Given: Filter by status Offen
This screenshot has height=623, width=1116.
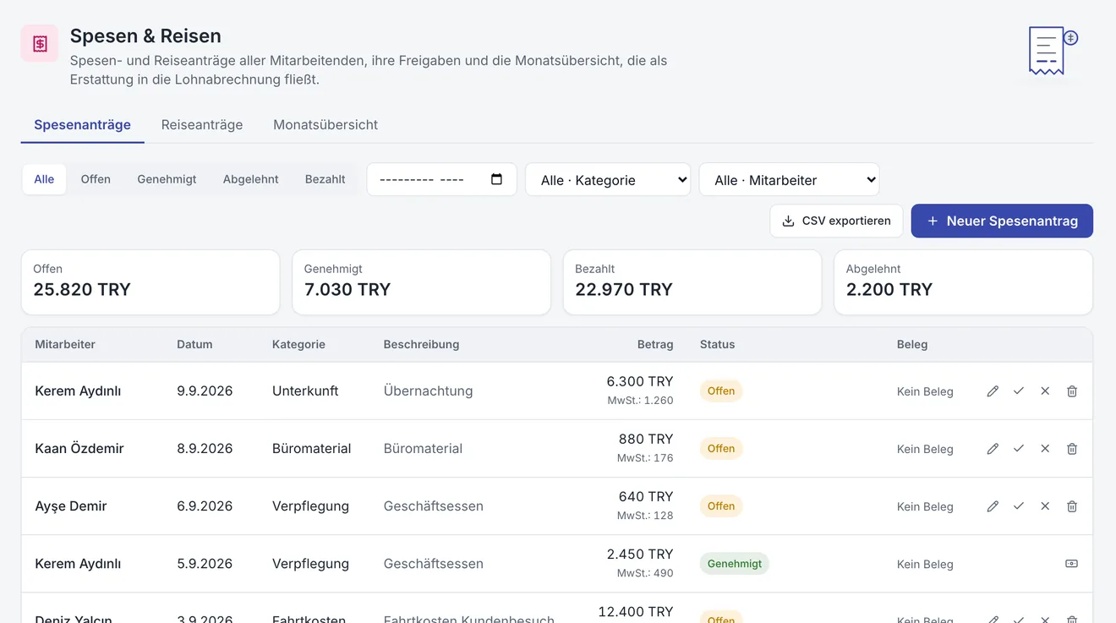Looking at the screenshot, I should 96,179.
